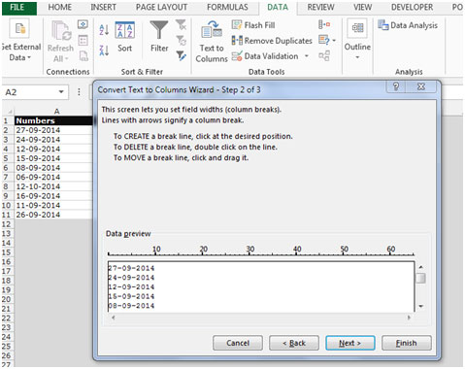Image resolution: width=465 pixels, height=369 pixels.
Task: Click the What-If Analysis icon
Action: coord(324,40)
